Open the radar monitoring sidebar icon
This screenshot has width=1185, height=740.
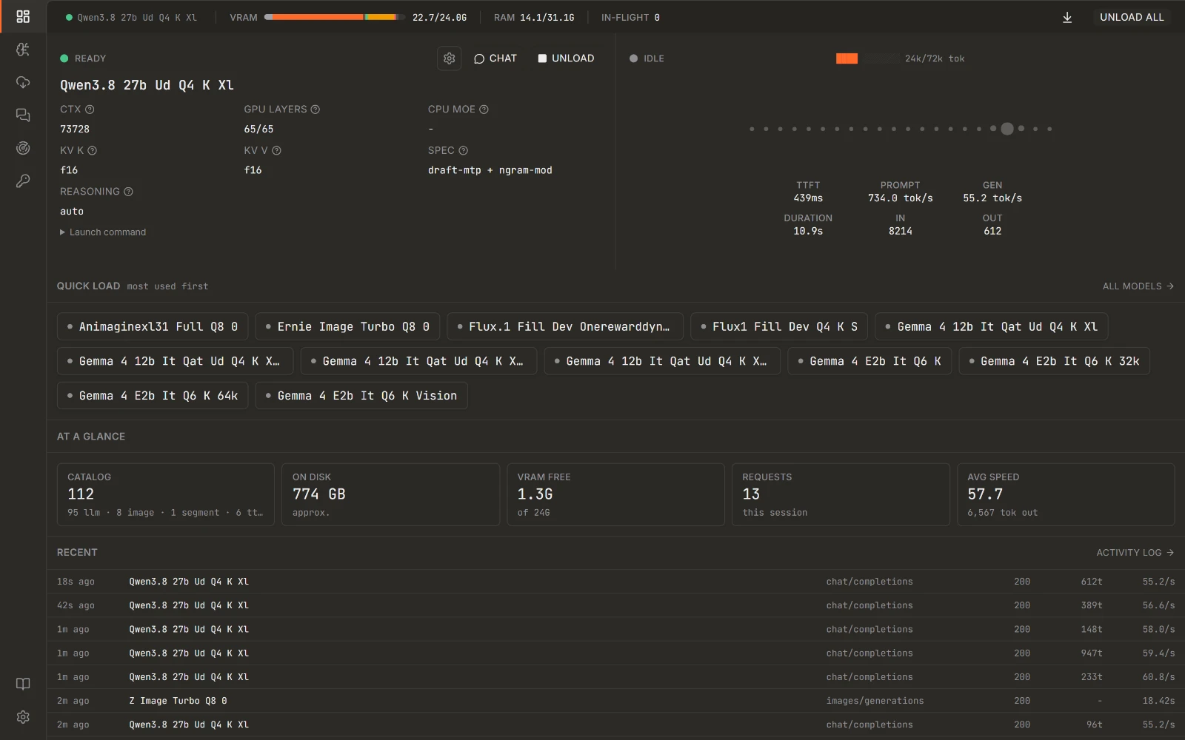pyautogui.click(x=23, y=148)
